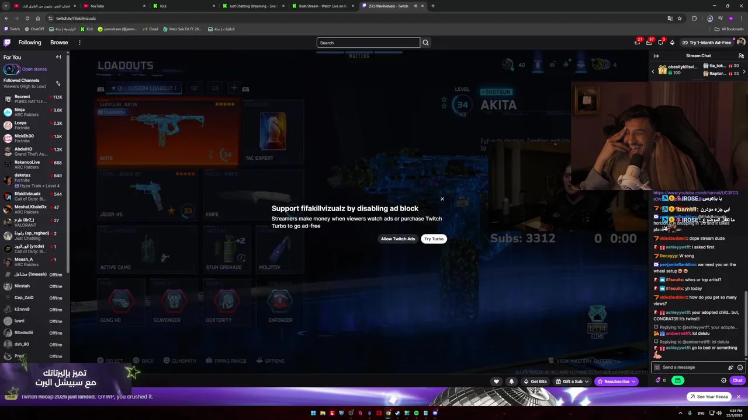Go to Twitch home via logo
The height and width of the screenshot is (420, 748).
[x=7, y=43]
